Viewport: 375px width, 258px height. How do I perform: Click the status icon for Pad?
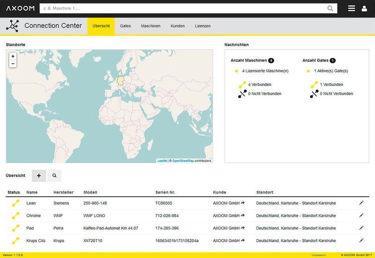15,228
